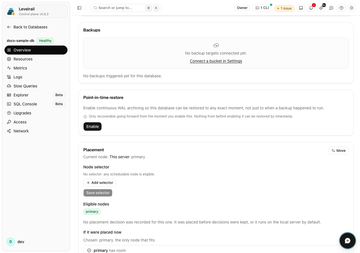Open the feedback speech bubble icon
360x253 pixels.
pos(331,8)
